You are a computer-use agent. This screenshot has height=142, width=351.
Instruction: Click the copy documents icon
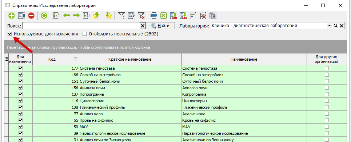coord(213,16)
